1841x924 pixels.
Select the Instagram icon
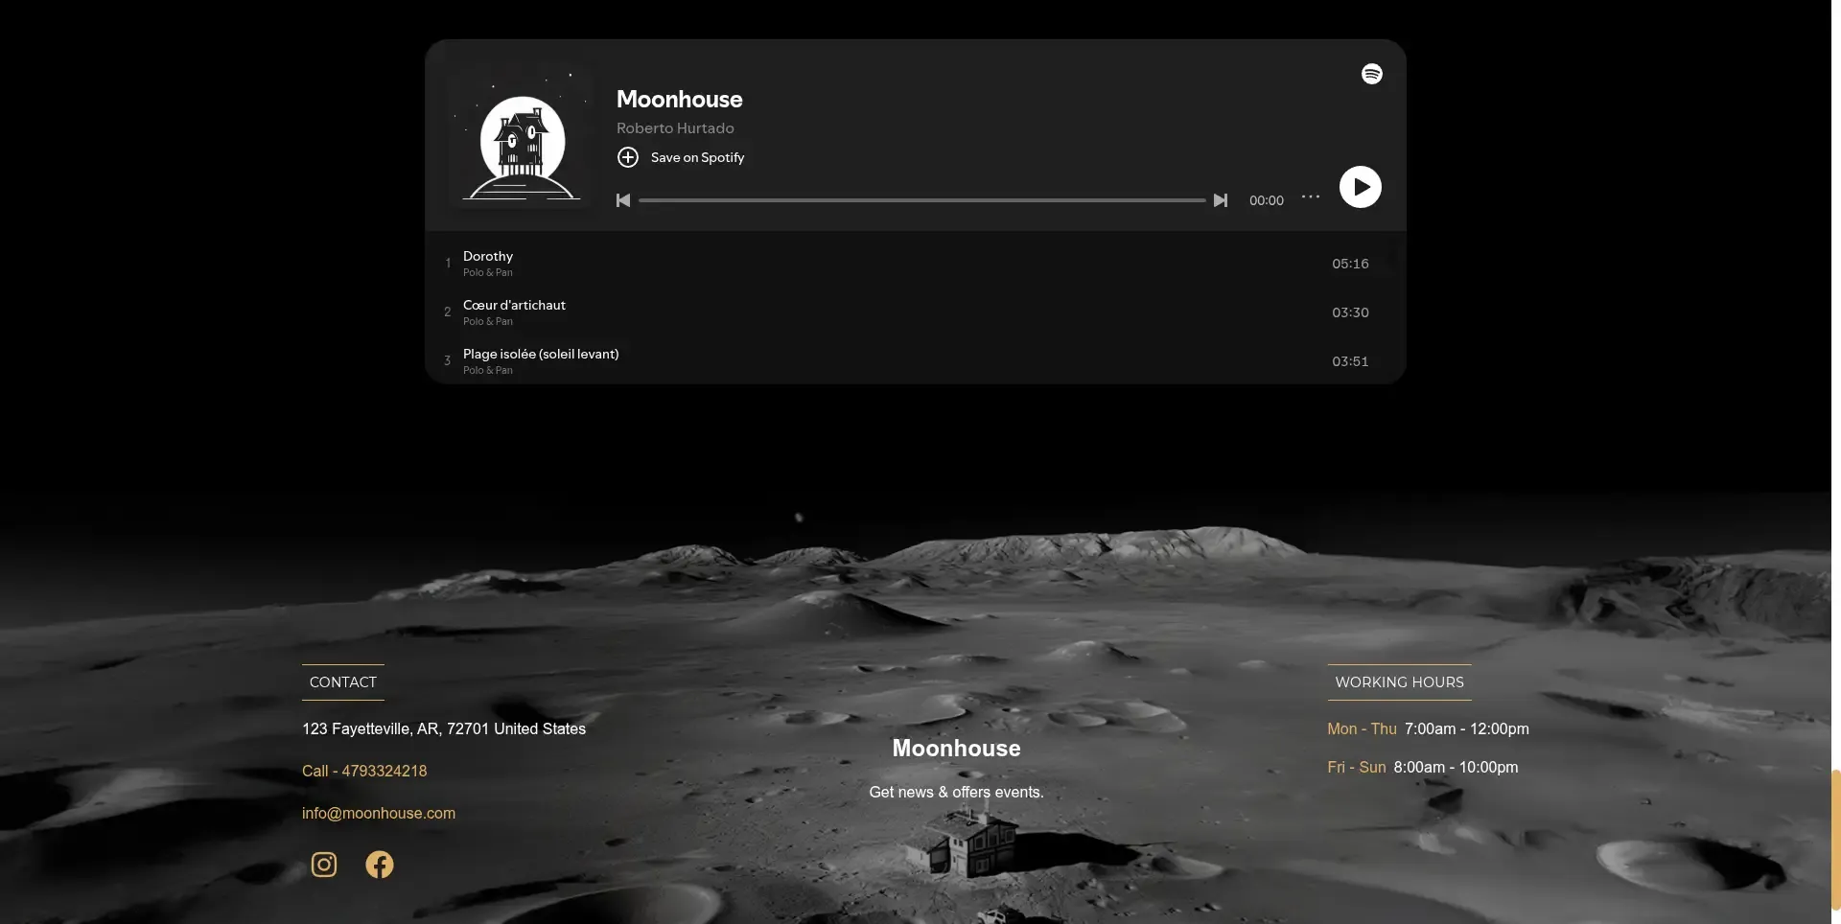[323, 864]
